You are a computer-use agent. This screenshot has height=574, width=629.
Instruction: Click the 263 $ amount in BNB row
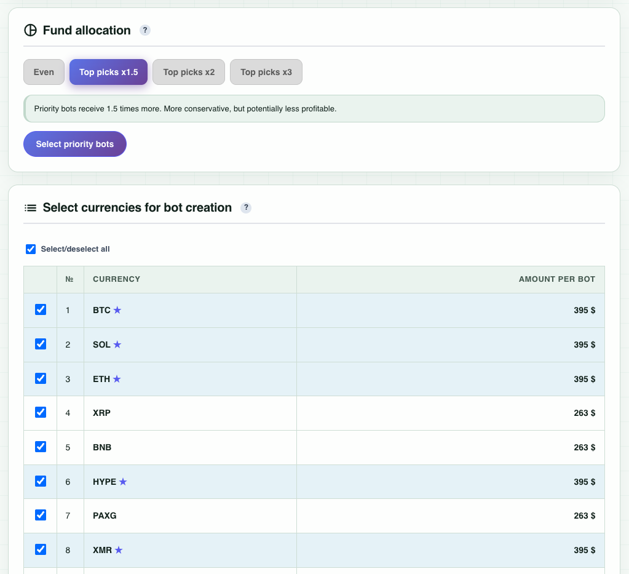[x=585, y=447]
